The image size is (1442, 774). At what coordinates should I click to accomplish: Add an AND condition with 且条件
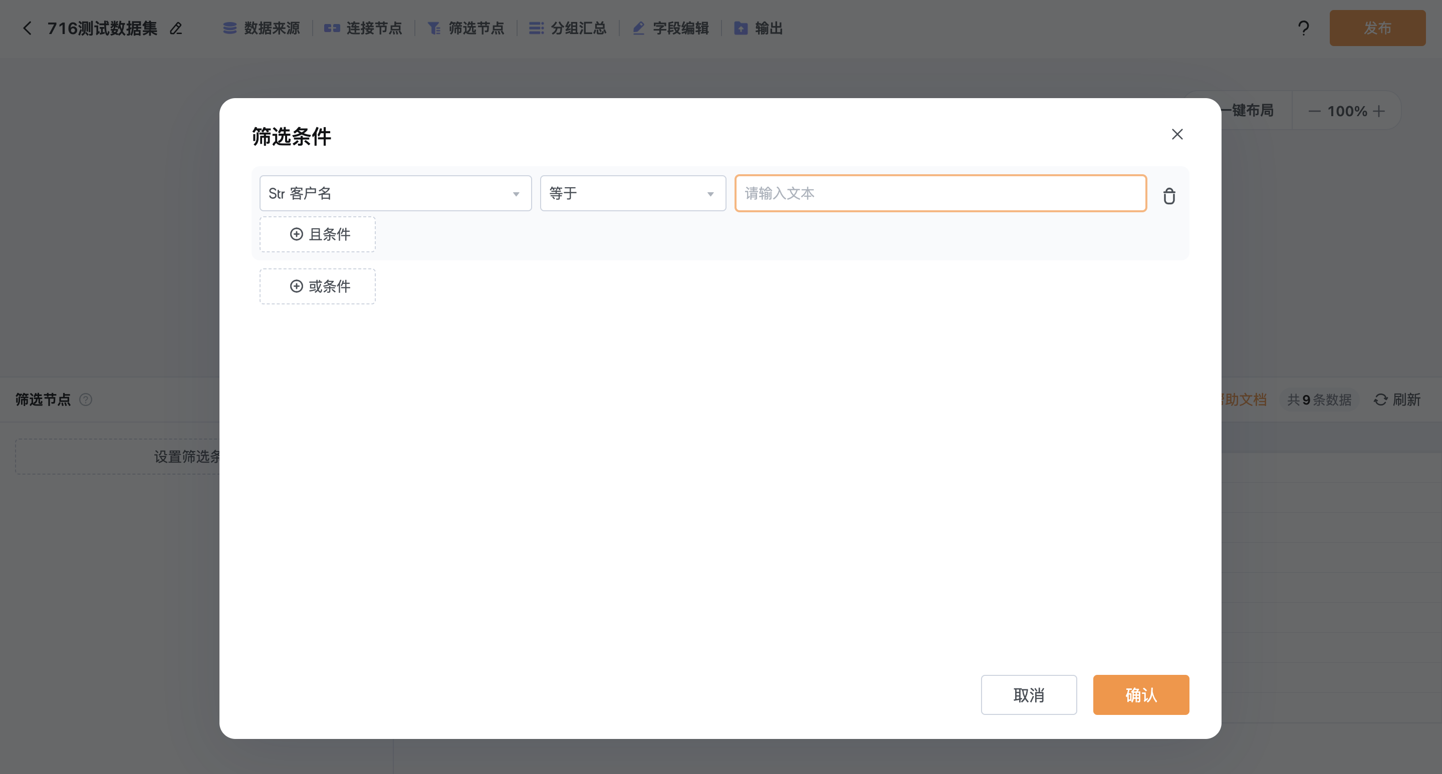click(x=317, y=234)
